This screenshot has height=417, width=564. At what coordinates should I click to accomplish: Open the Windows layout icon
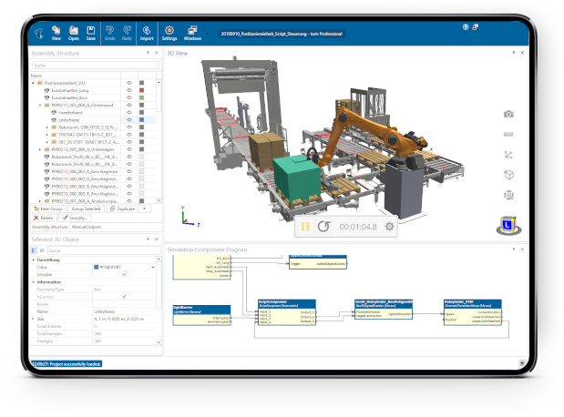tap(192, 33)
